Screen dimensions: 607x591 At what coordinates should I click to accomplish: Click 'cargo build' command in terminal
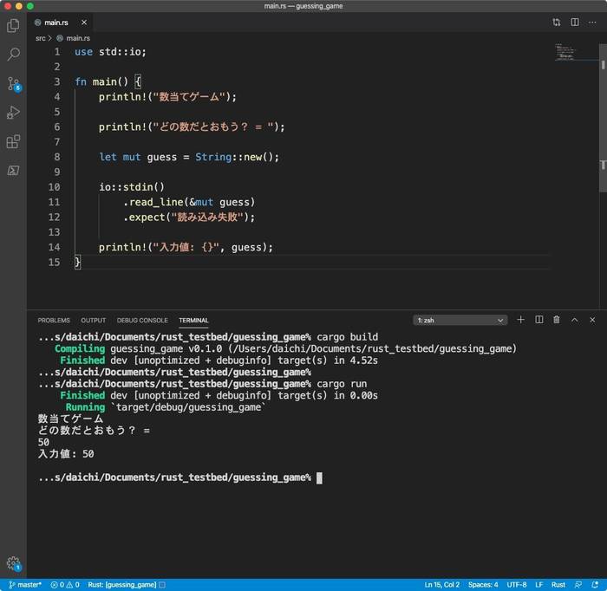(347, 337)
